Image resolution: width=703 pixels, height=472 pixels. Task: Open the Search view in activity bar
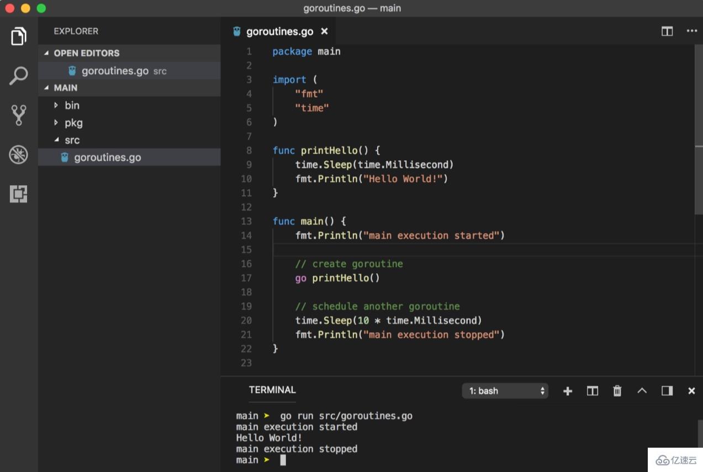(x=19, y=76)
